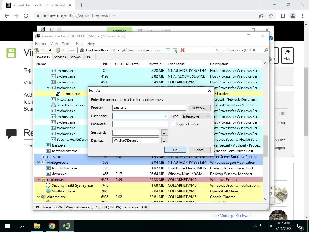Close the Run As dialog
The image size is (309, 232).
209,90
